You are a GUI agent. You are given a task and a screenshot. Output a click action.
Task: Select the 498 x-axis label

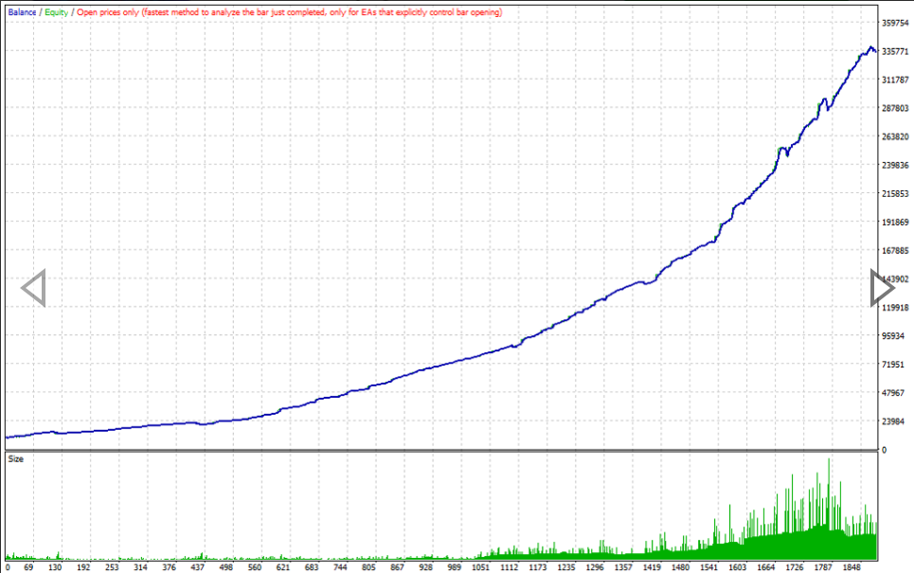tap(226, 567)
